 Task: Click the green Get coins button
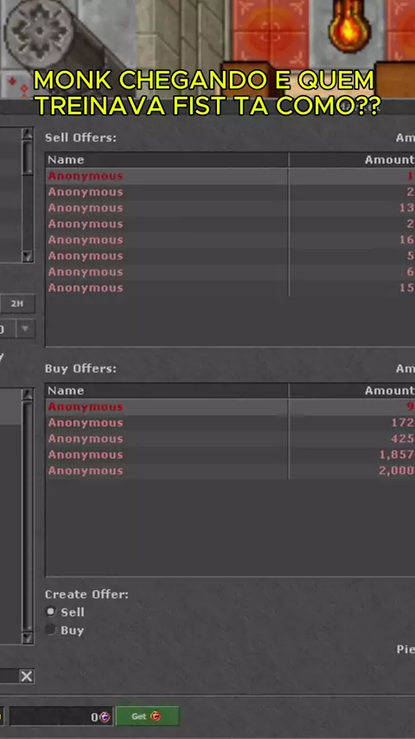coord(147,716)
